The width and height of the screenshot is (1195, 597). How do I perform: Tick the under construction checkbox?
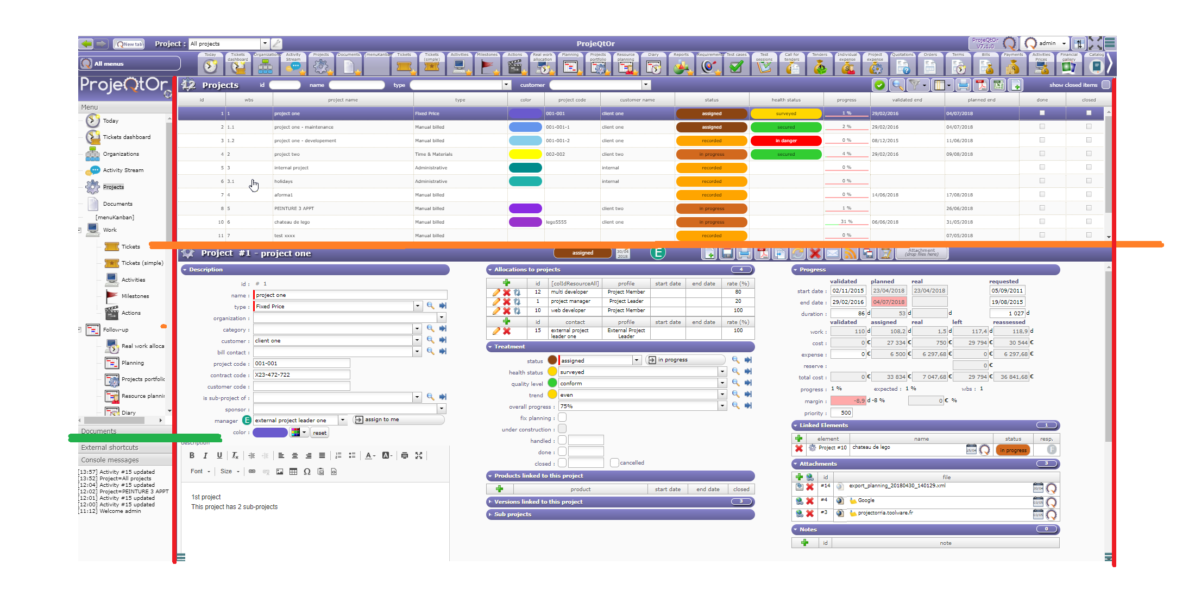(x=562, y=429)
